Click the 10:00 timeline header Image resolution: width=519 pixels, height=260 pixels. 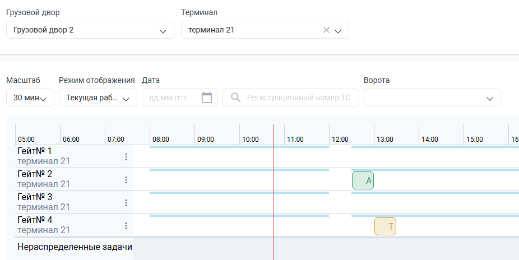pos(250,140)
